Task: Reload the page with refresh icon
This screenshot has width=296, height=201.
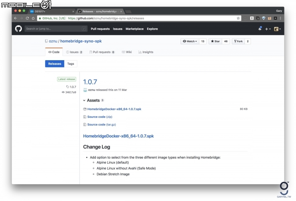Action: (x=28, y=18)
